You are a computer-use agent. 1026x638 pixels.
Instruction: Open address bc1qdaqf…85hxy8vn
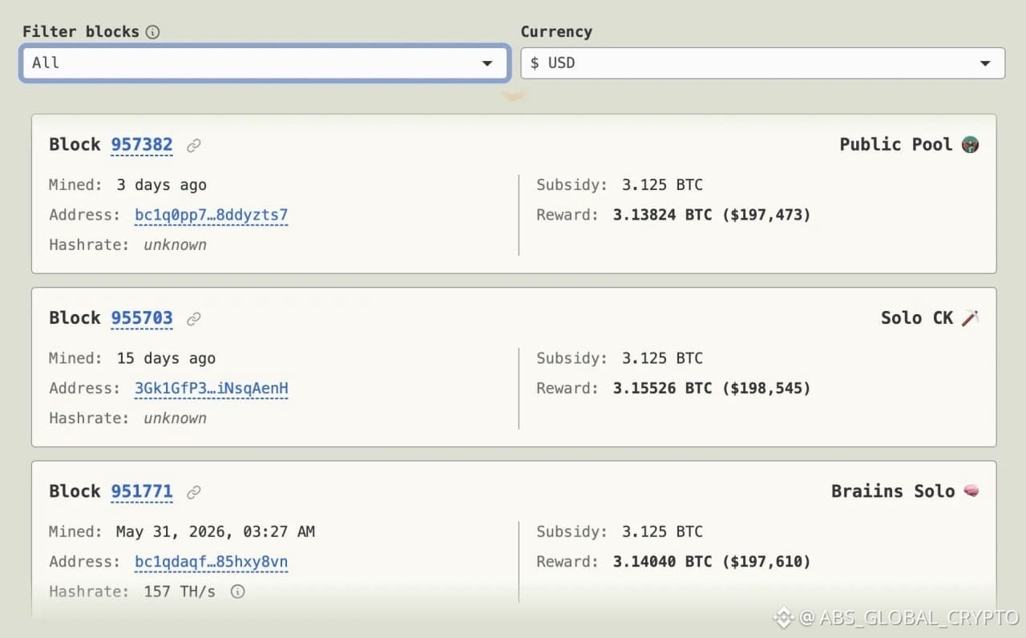click(212, 561)
